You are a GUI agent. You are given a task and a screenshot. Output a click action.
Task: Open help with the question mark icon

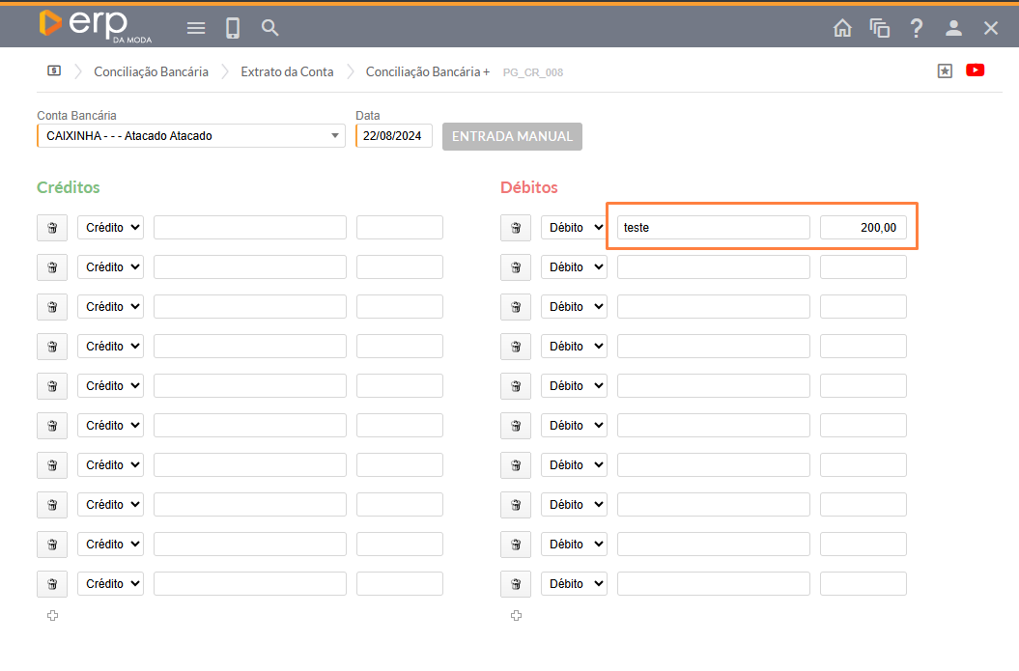click(x=917, y=28)
